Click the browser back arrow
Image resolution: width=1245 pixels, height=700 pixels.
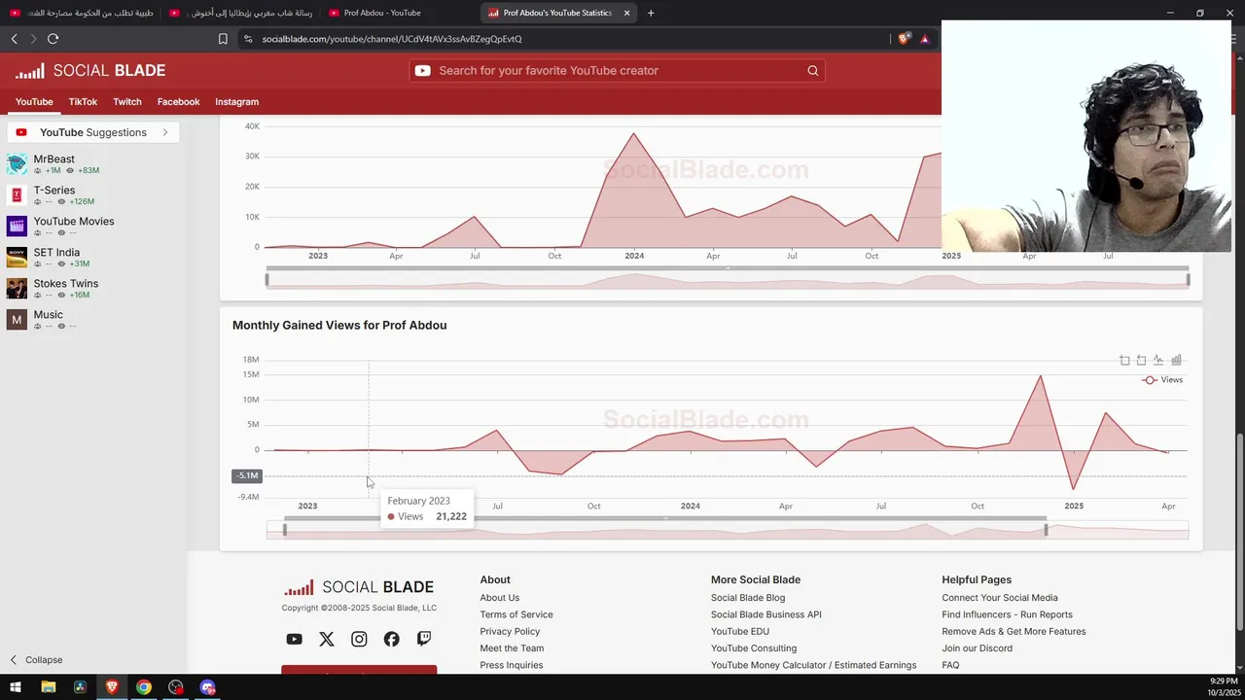14,39
